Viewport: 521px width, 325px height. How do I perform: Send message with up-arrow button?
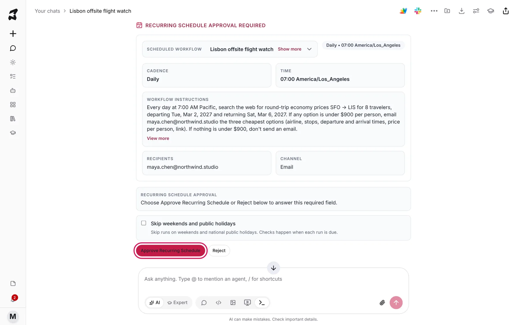[x=396, y=302]
